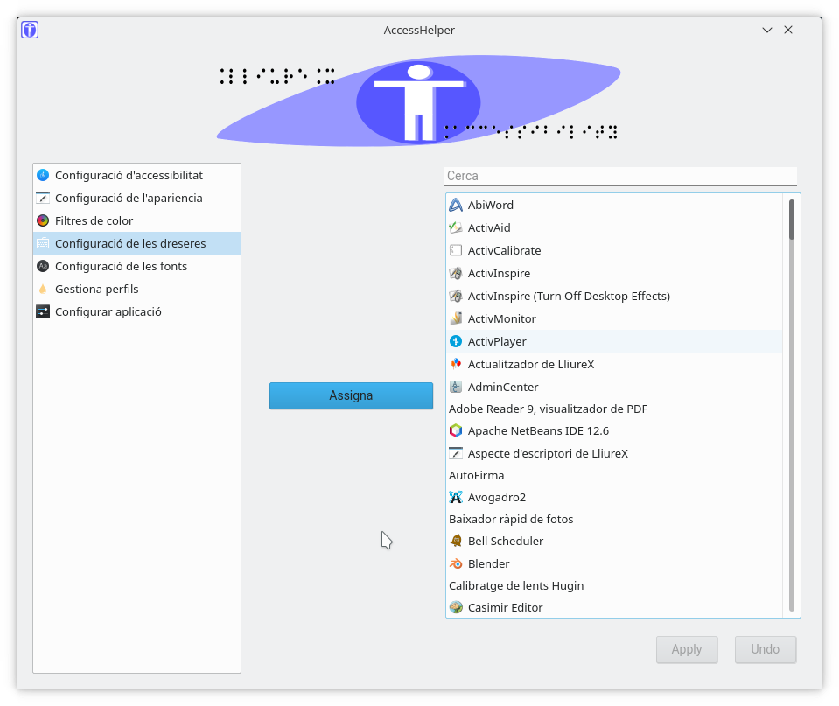The width and height of the screenshot is (839, 706).
Task: Click the title bar minimize chevron
Action: [x=767, y=30]
